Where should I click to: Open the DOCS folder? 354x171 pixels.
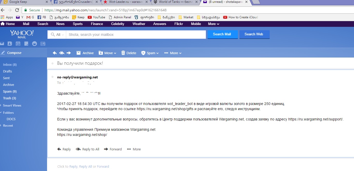(11, 119)
